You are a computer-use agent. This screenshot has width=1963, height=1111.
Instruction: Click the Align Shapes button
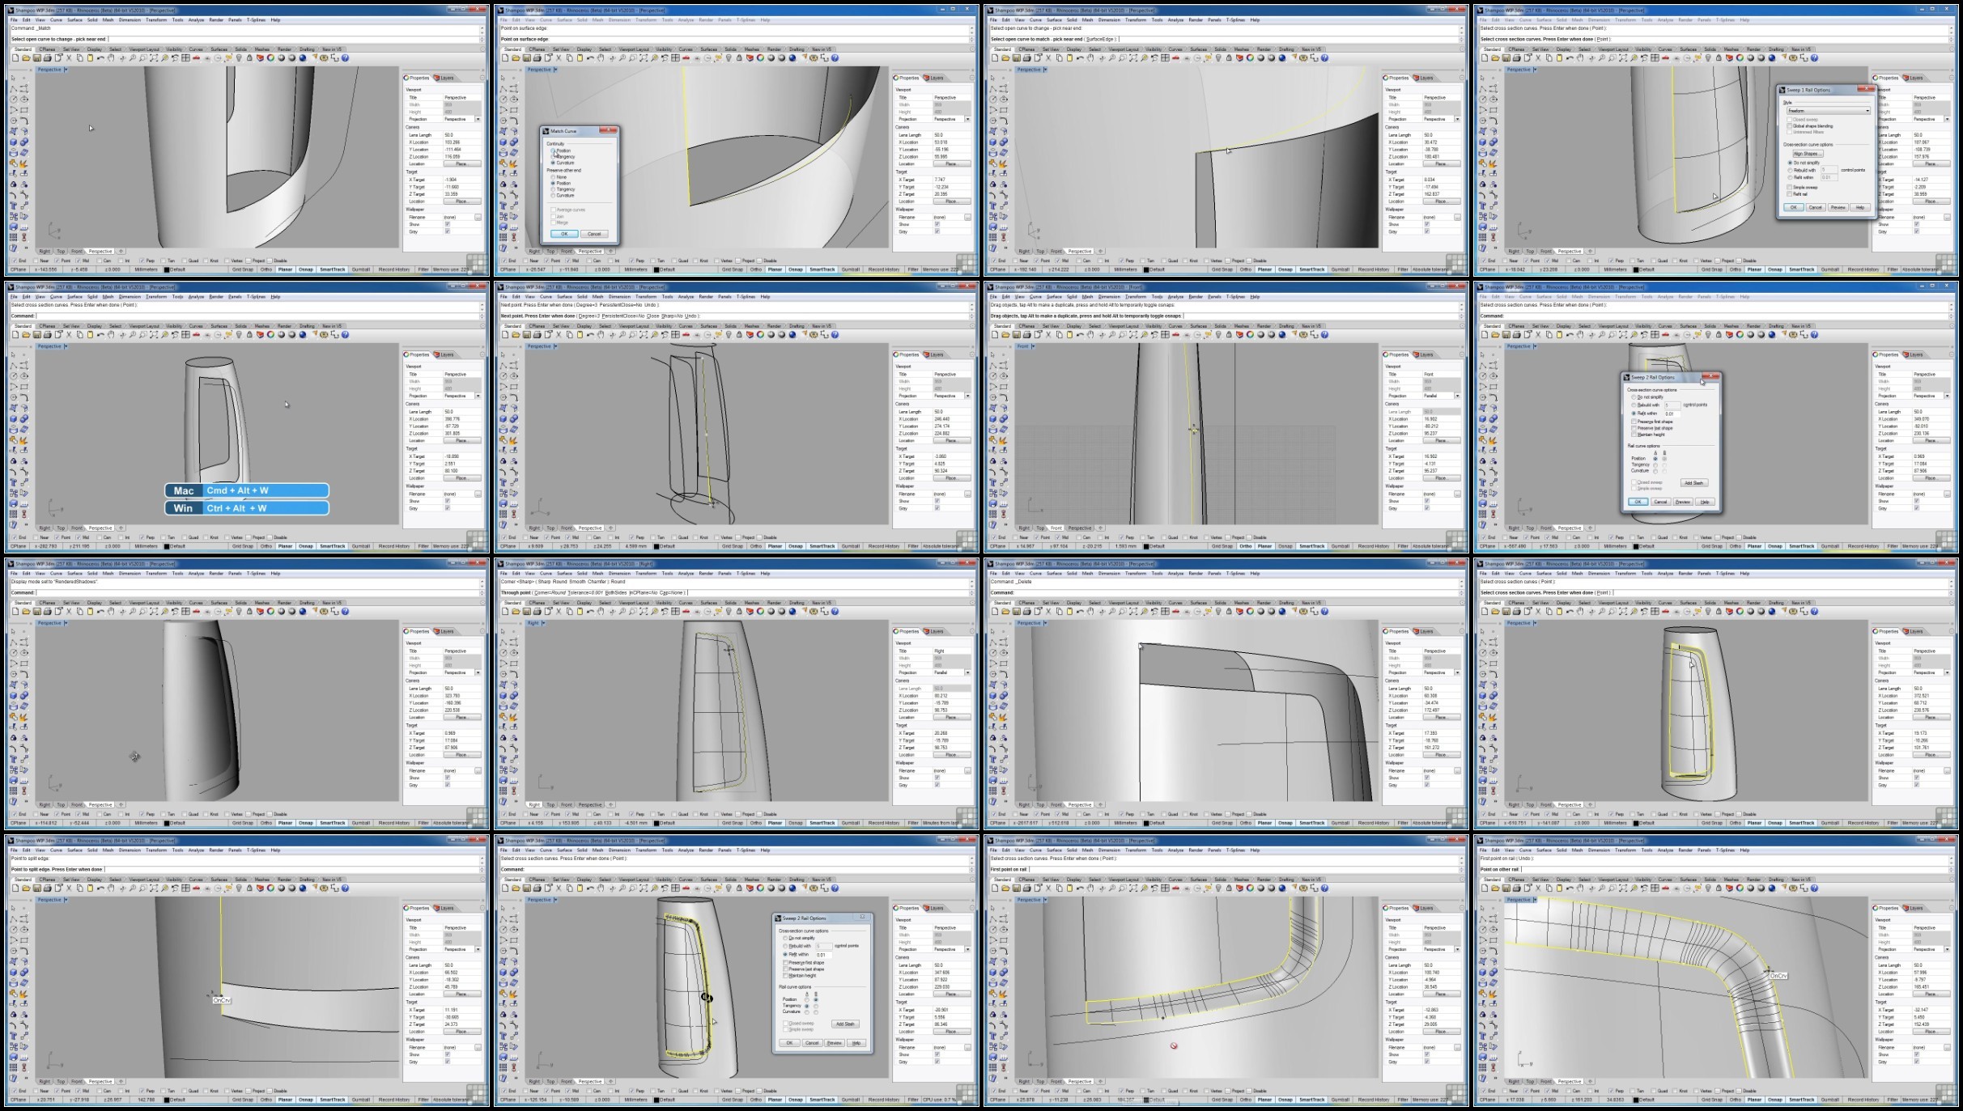(x=1808, y=154)
